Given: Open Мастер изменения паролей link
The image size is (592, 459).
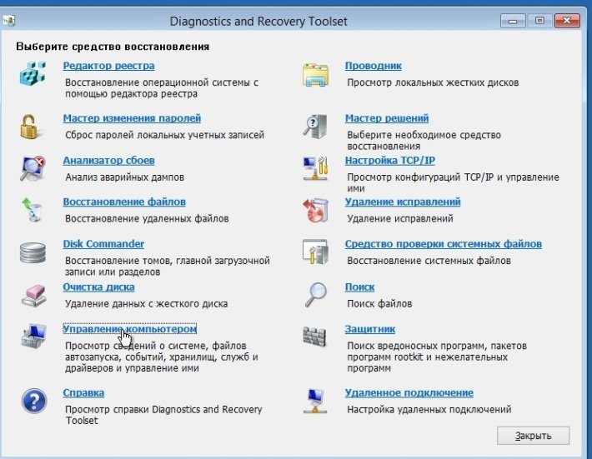Looking at the screenshot, I should pos(132,118).
